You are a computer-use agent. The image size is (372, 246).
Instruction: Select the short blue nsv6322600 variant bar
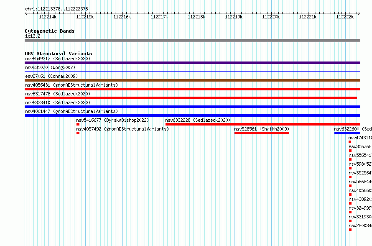[x=347, y=133]
